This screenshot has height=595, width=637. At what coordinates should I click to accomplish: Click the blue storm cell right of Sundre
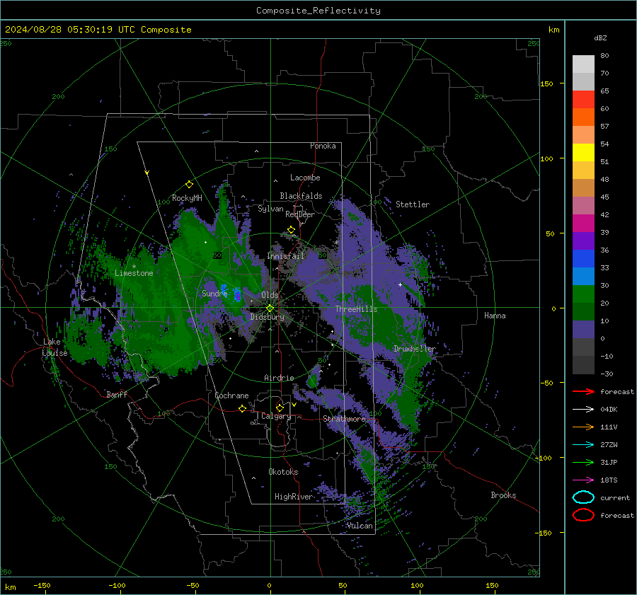(x=238, y=295)
